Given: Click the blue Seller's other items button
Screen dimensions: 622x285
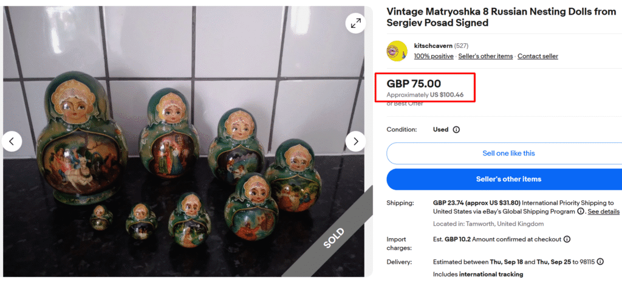Looking at the screenshot, I should (x=508, y=179).
